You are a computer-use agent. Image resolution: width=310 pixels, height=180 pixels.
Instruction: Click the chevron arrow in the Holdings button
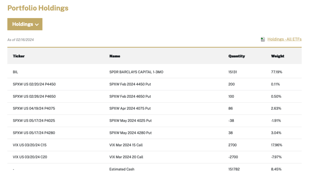pyautogui.click(x=37, y=24)
